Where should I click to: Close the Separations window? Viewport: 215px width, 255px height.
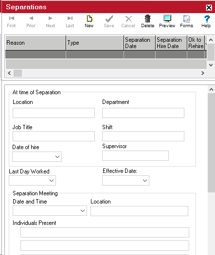(209, 7)
